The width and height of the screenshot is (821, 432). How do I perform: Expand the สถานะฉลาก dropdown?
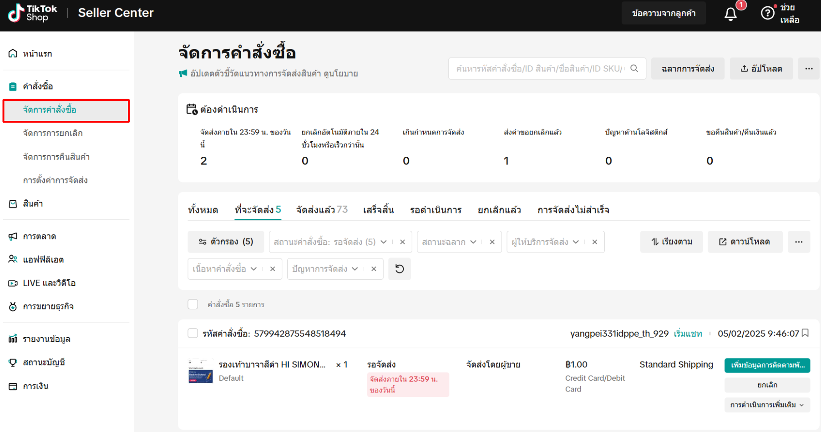(x=473, y=242)
